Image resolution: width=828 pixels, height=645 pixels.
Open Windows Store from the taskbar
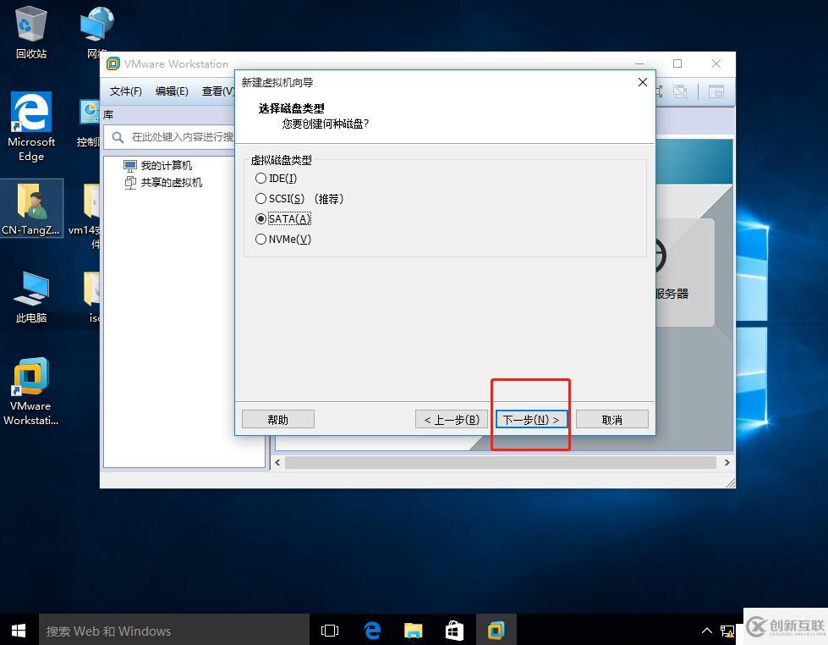[x=454, y=631]
